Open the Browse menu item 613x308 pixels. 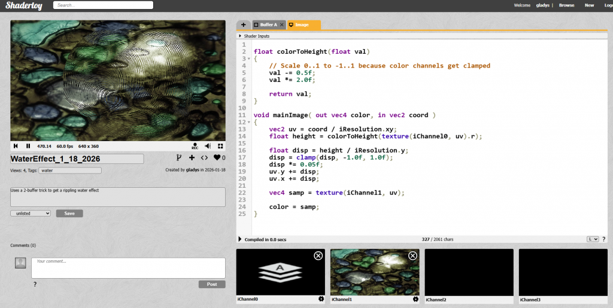pos(566,5)
